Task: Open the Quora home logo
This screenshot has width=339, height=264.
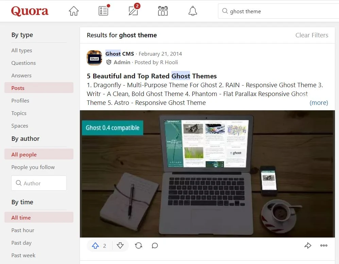Action: tap(30, 11)
